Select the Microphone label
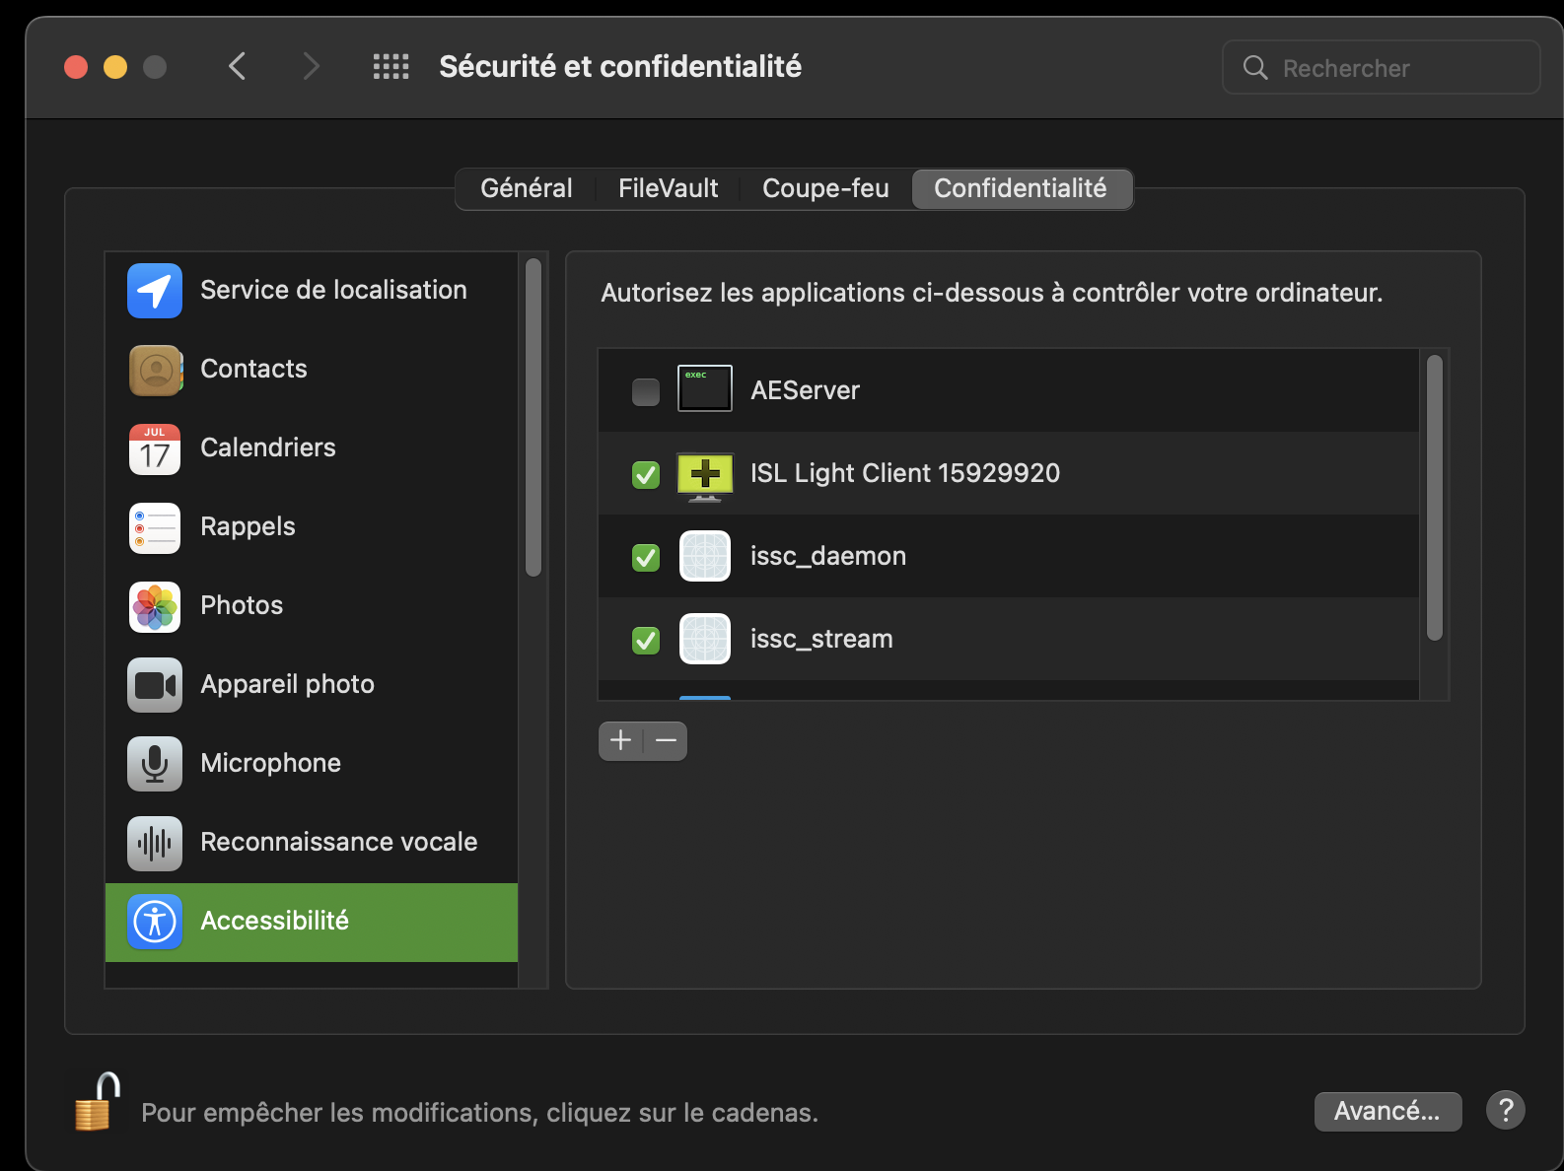Viewport: 1564px width, 1171px height. (x=270, y=763)
